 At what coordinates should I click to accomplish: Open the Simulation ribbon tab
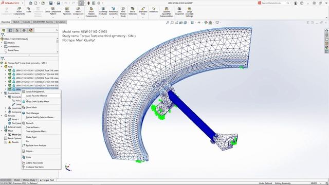point(61,22)
